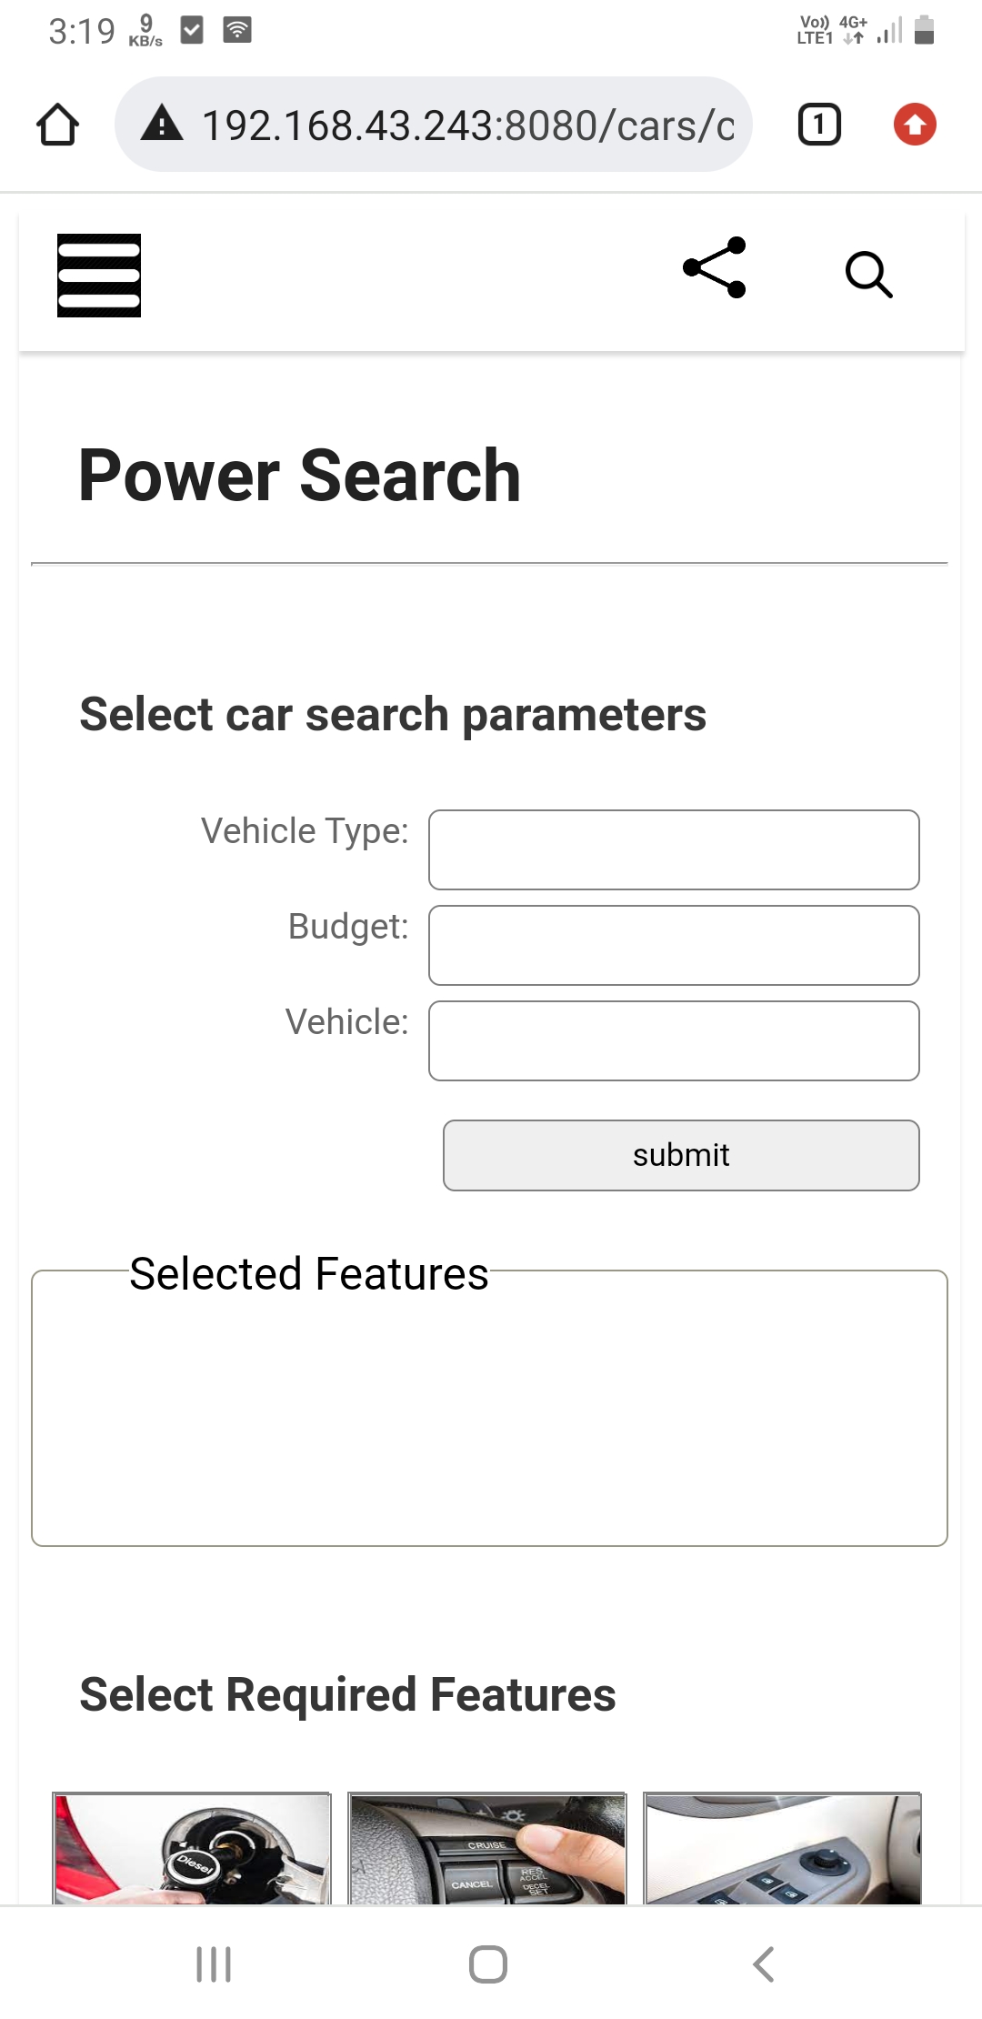The height and width of the screenshot is (2019, 982).
Task: Tap the red browser update icon
Action: pos(915,125)
